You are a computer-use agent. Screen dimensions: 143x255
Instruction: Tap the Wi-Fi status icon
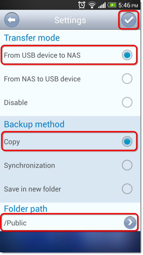coord(92,5)
